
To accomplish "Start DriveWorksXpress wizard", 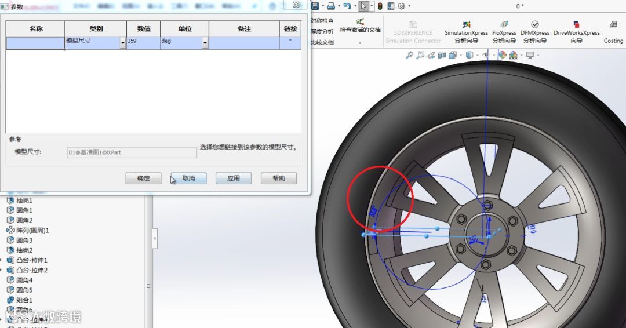I will click(x=576, y=32).
